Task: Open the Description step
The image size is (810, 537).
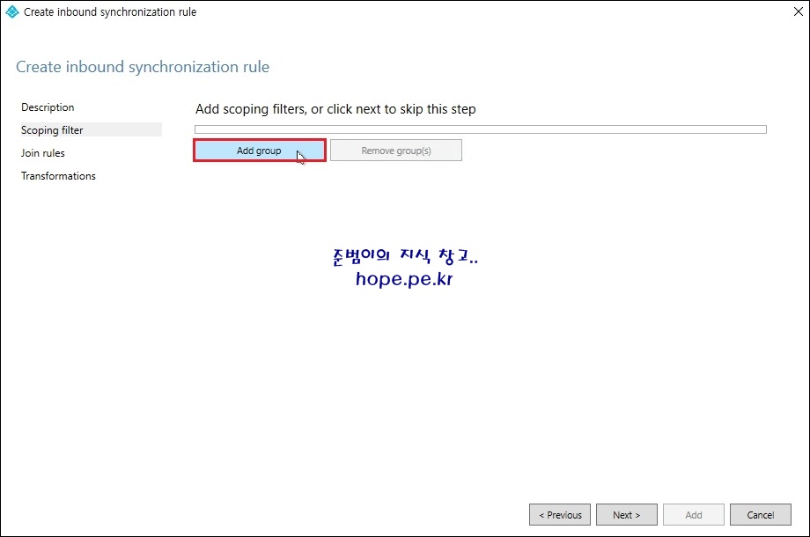Action: point(48,107)
